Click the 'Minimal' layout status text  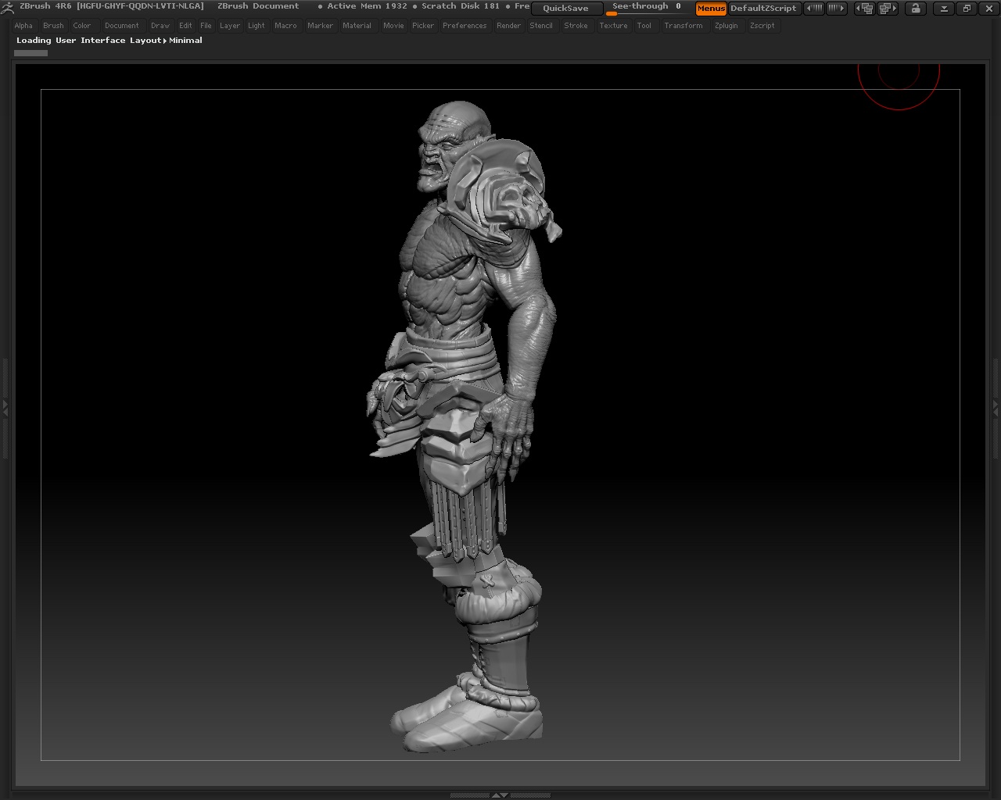click(x=186, y=41)
